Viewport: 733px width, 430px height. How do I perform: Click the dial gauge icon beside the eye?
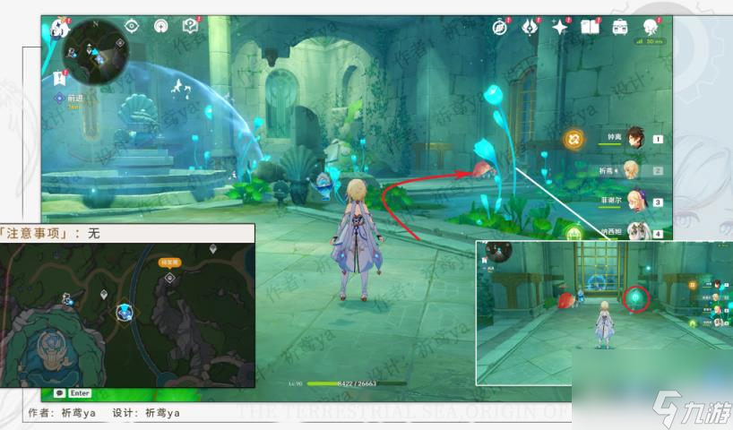point(160,26)
